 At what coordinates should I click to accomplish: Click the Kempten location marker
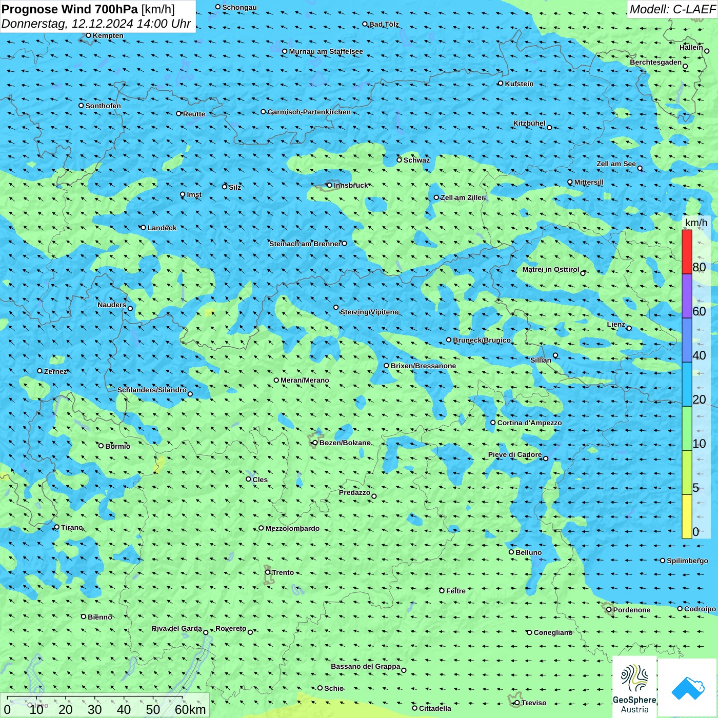coord(88,35)
